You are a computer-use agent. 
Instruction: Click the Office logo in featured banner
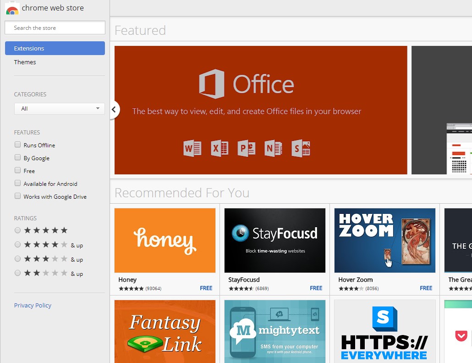coord(212,84)
